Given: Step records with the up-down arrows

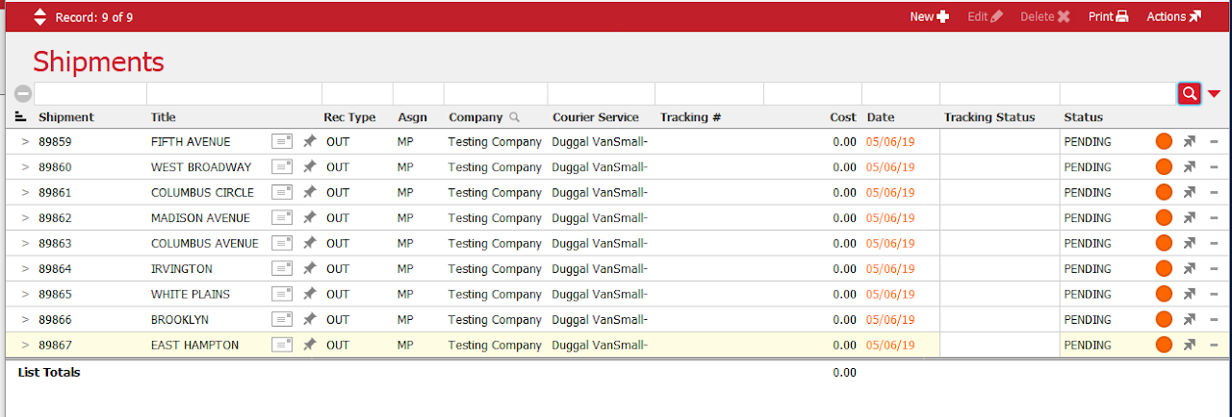Looking at the screenshot, I should tap(39, 16).
